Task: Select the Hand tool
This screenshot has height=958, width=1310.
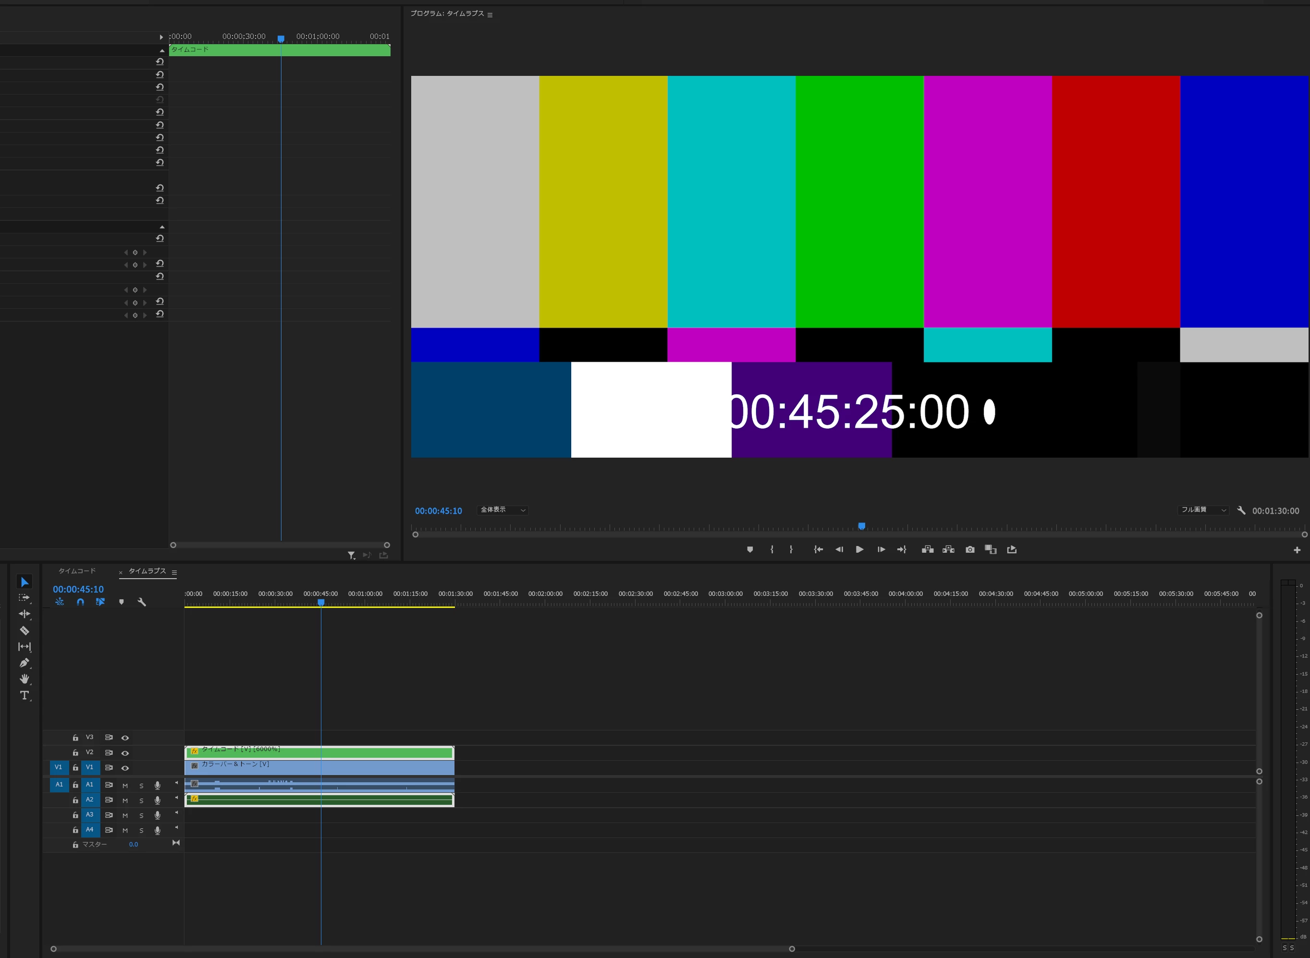Action: (24, 679)
